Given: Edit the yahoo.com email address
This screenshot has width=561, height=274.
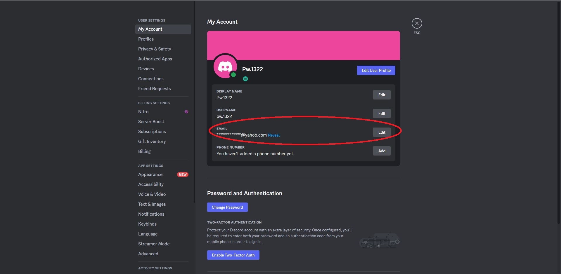Looking at the screenshot, I should tap(382, 132).
